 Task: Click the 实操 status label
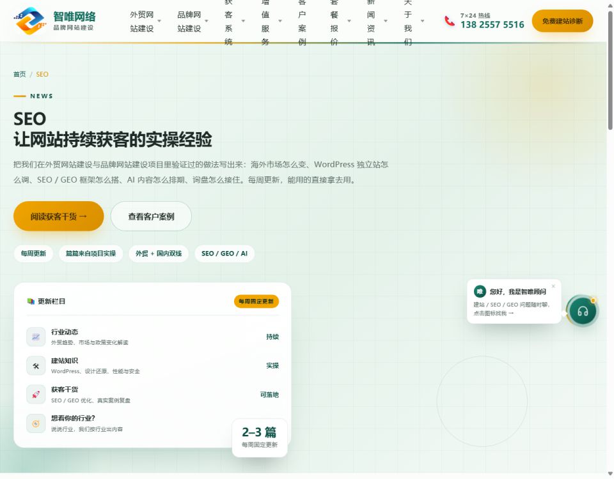tap(272, 365)
